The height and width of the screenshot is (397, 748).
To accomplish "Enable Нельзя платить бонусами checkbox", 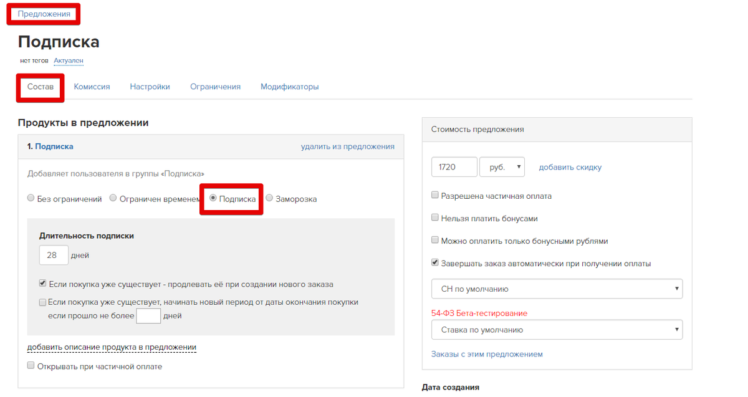I will click(x=435, y=218).
